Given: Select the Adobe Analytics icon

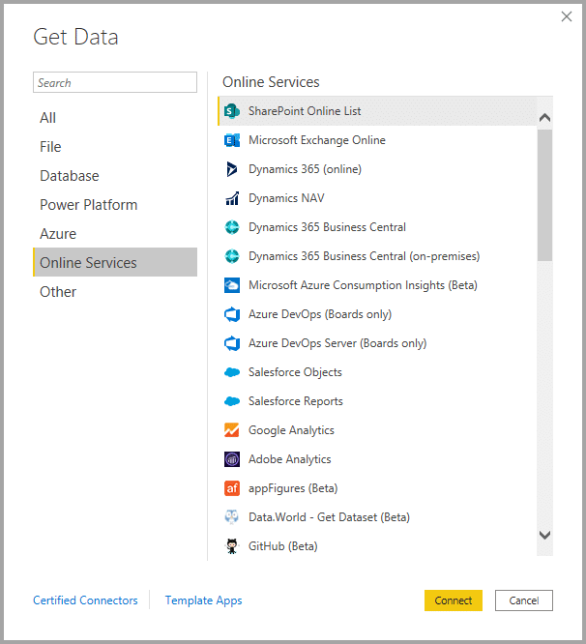Looking at the screenshot, I should coord(232,459).
